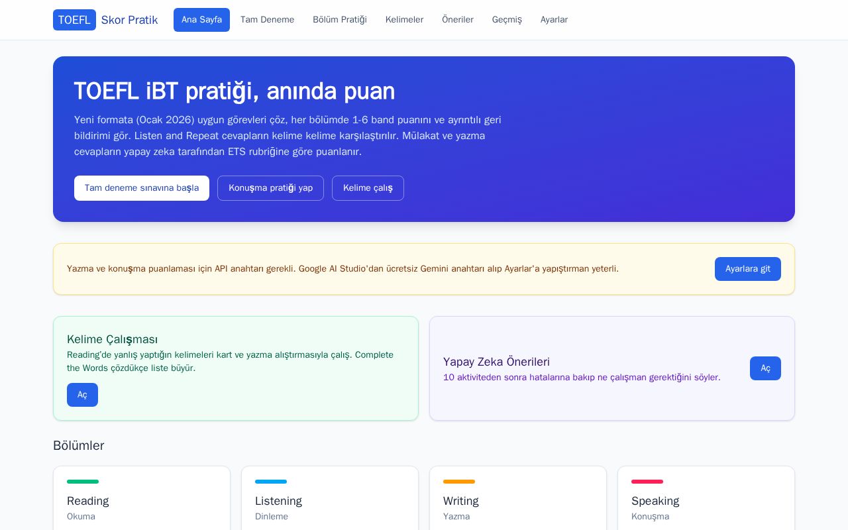
Task: Click the TOEFL logo badge
Action: coord(74,20)
